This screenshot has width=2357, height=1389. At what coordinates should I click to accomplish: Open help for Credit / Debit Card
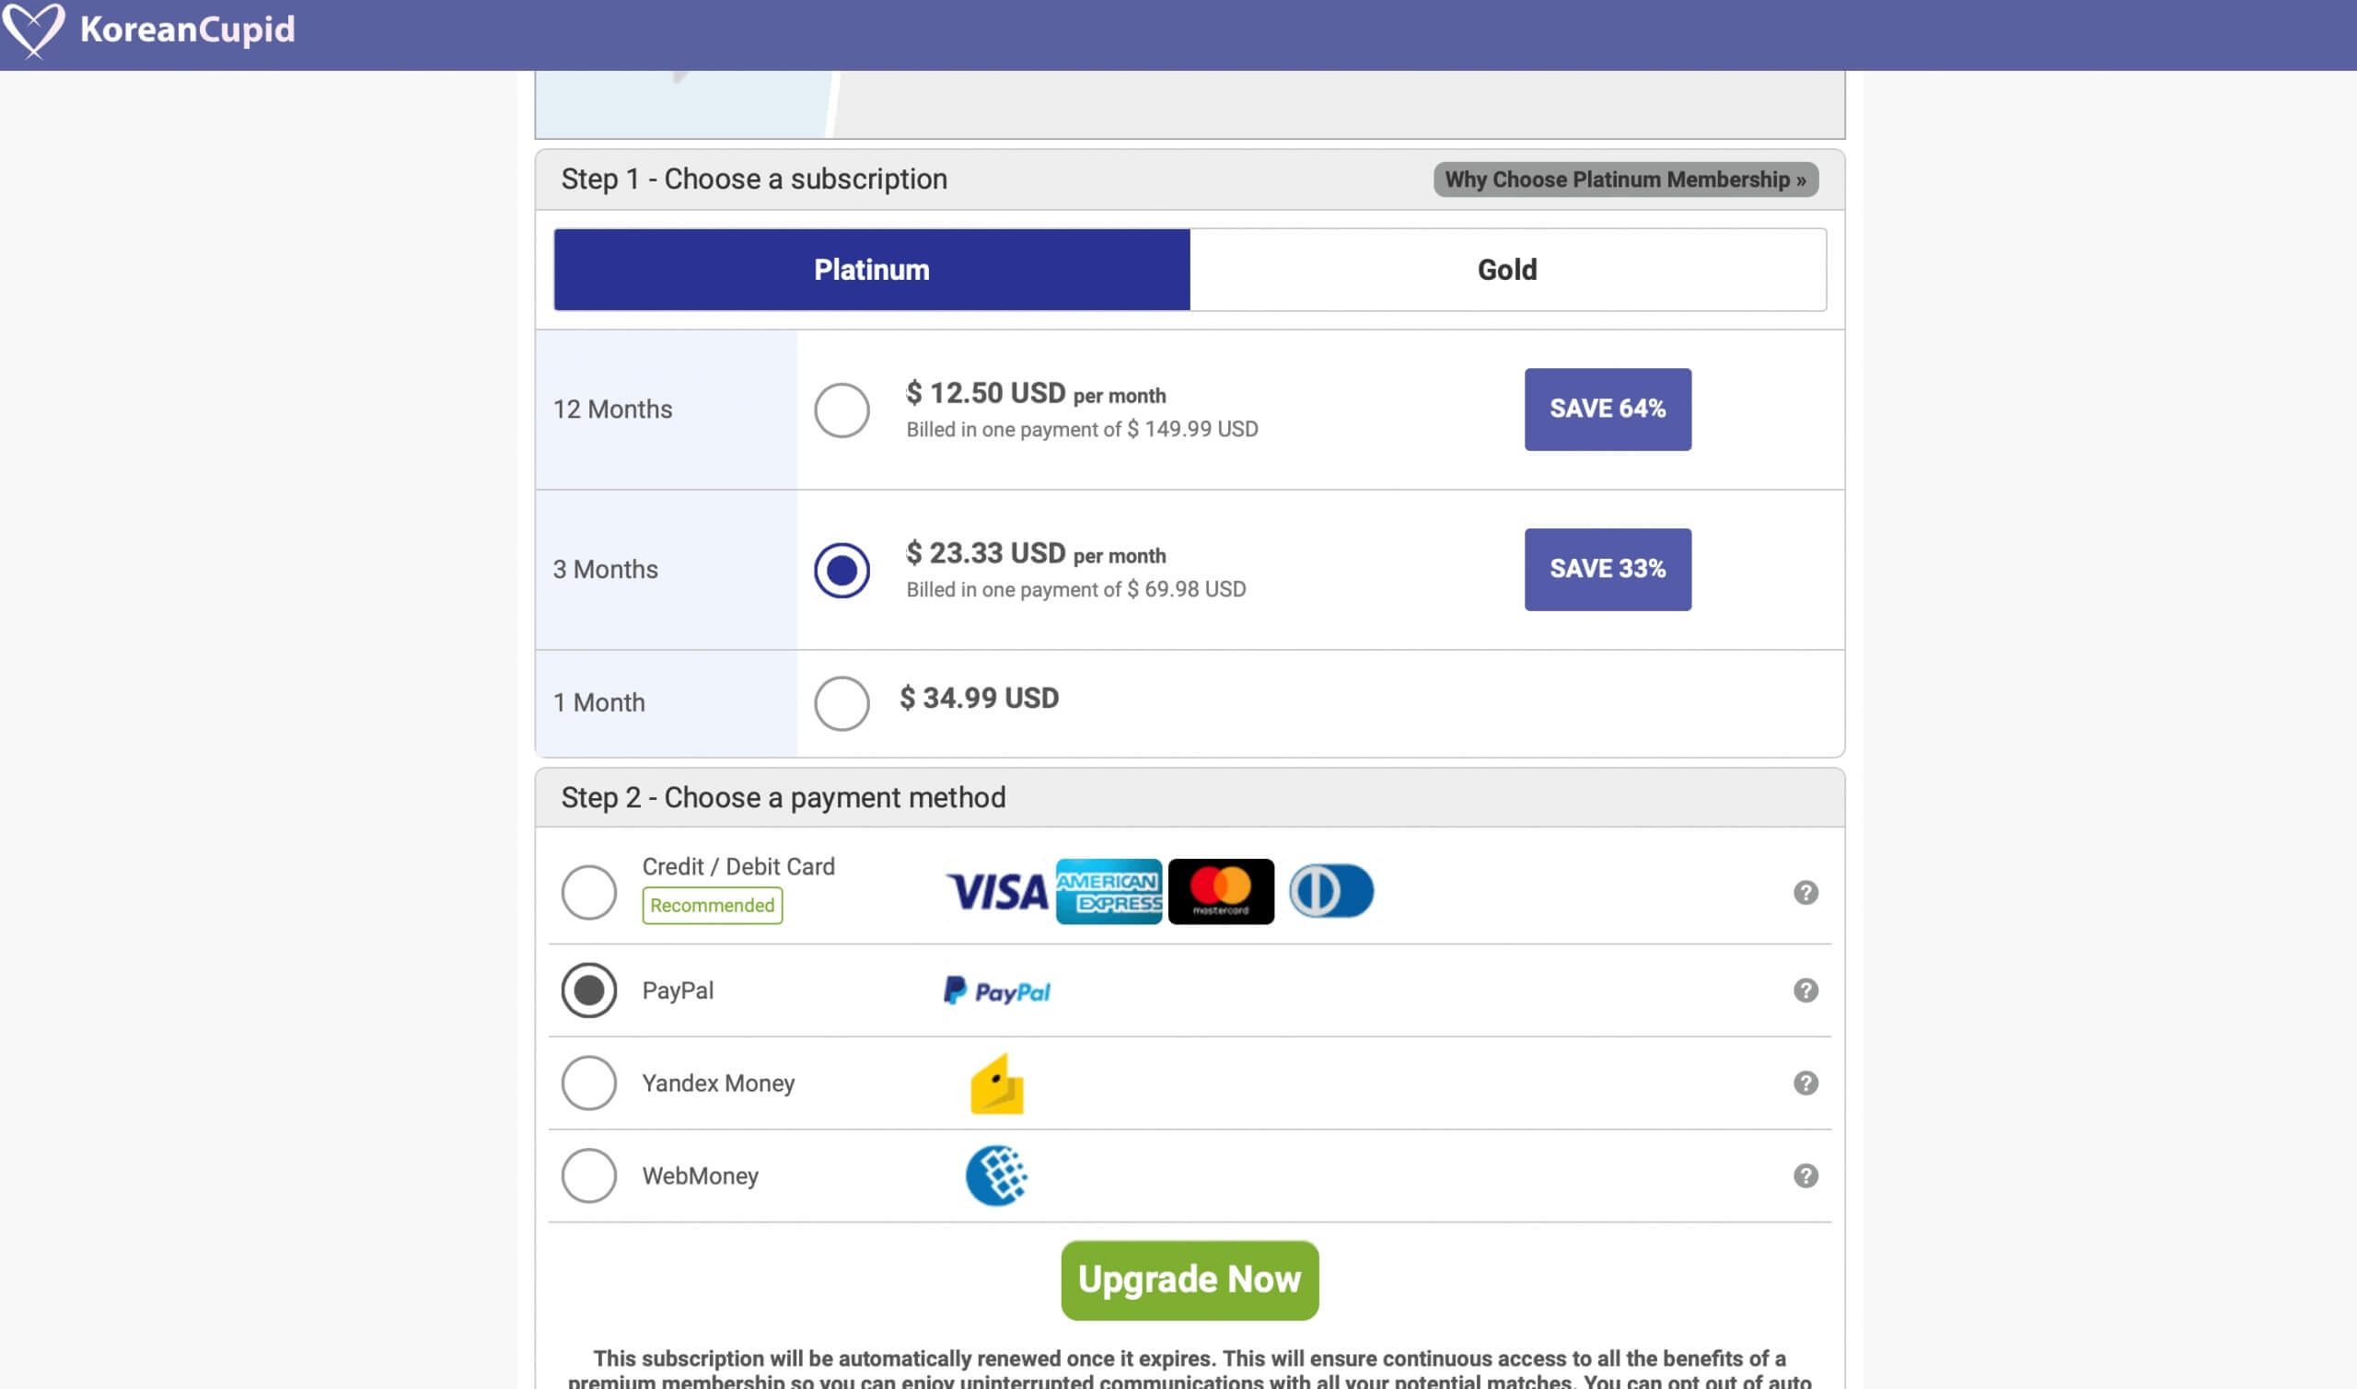pyautogui.click(x=1805, y=893)
